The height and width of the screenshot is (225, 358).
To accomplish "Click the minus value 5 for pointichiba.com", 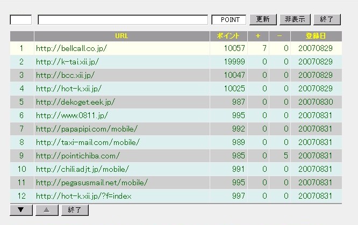I will coord(286,156).
